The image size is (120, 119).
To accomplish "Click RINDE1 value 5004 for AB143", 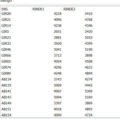I will coord(58,97).
